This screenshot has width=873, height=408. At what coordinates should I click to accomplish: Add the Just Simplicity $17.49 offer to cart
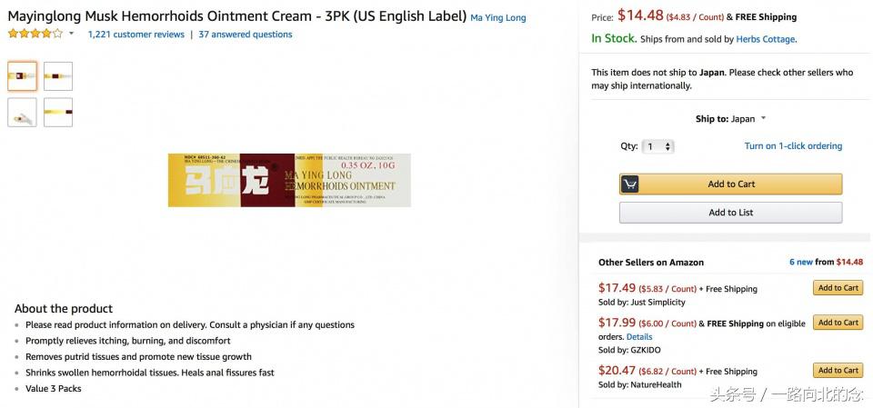(x=838, y=288)
